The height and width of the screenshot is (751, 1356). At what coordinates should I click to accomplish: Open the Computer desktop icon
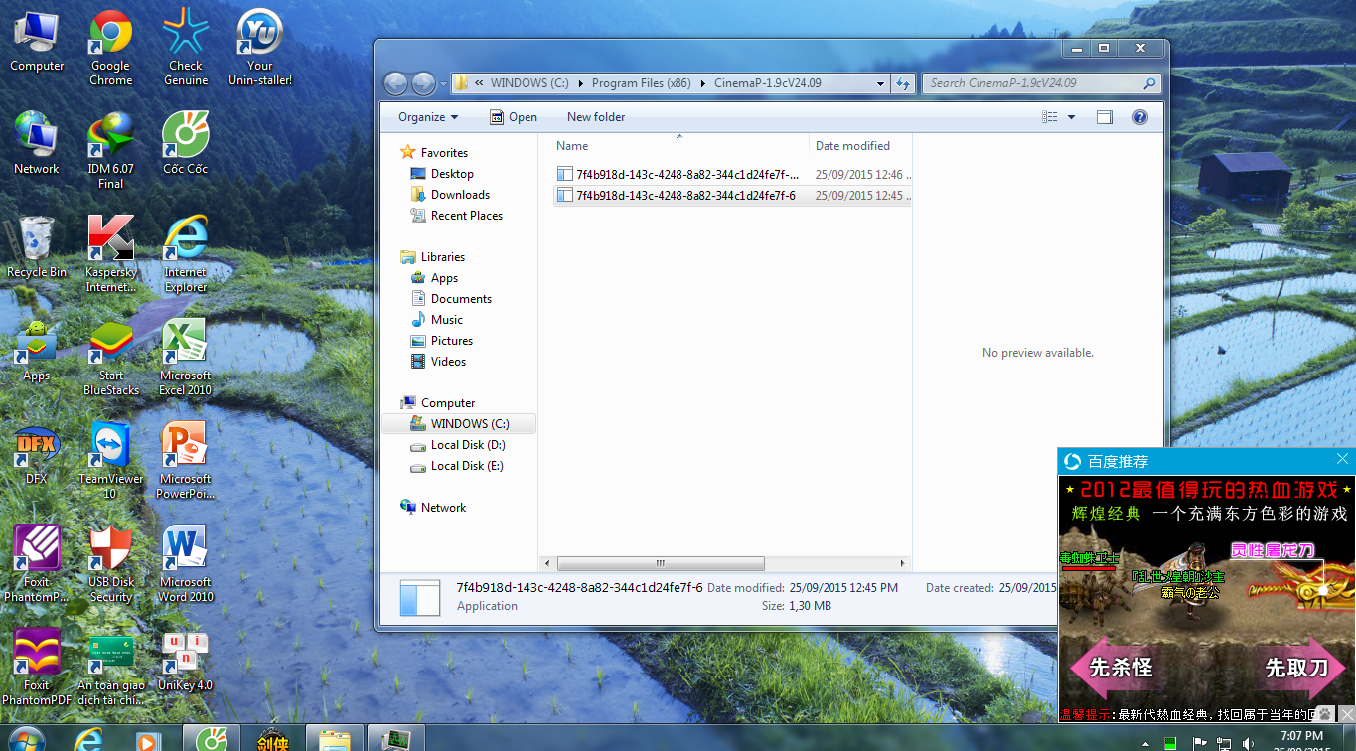[x=37, y=40]
